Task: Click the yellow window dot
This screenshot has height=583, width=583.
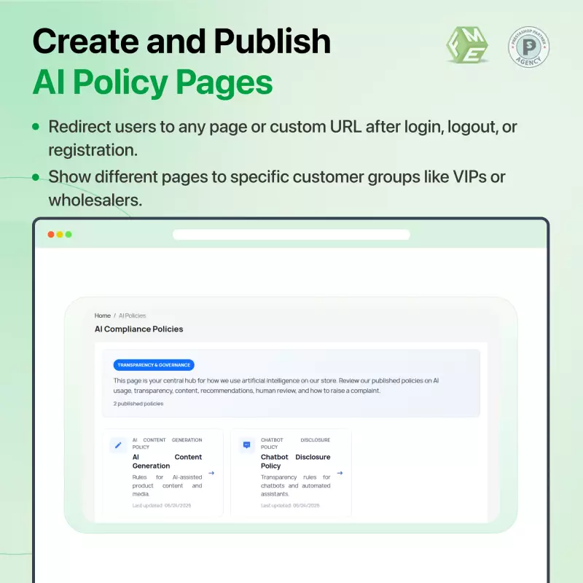Action: (x=60, y=234)
